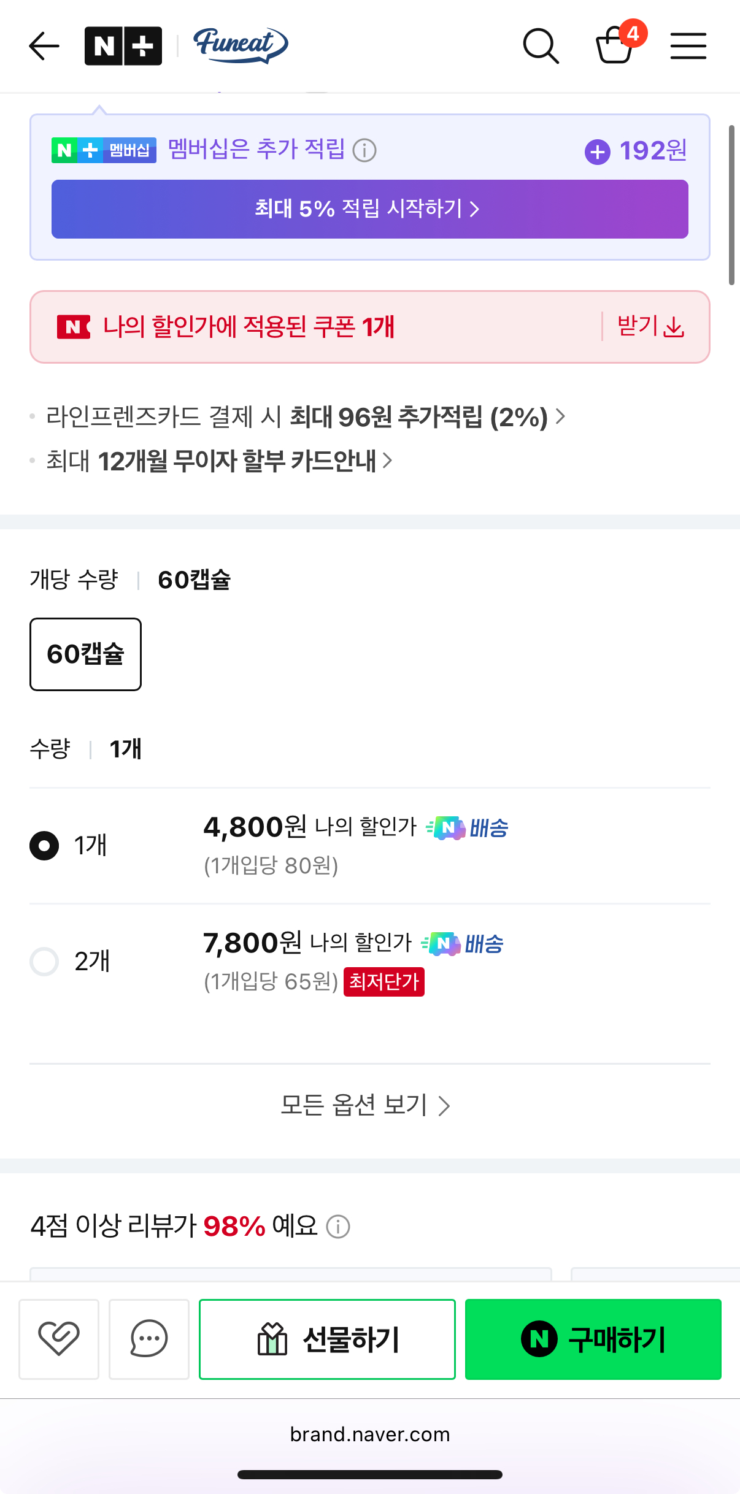Image resolution: width=740 pixels, height=1494 pixels.
Task: Download coupon with 받기 button
Action: tap(650, 326)
